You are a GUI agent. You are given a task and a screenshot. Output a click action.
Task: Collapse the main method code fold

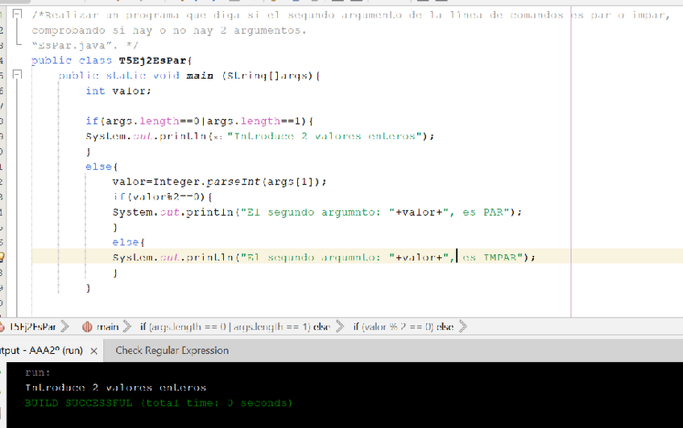18,76
